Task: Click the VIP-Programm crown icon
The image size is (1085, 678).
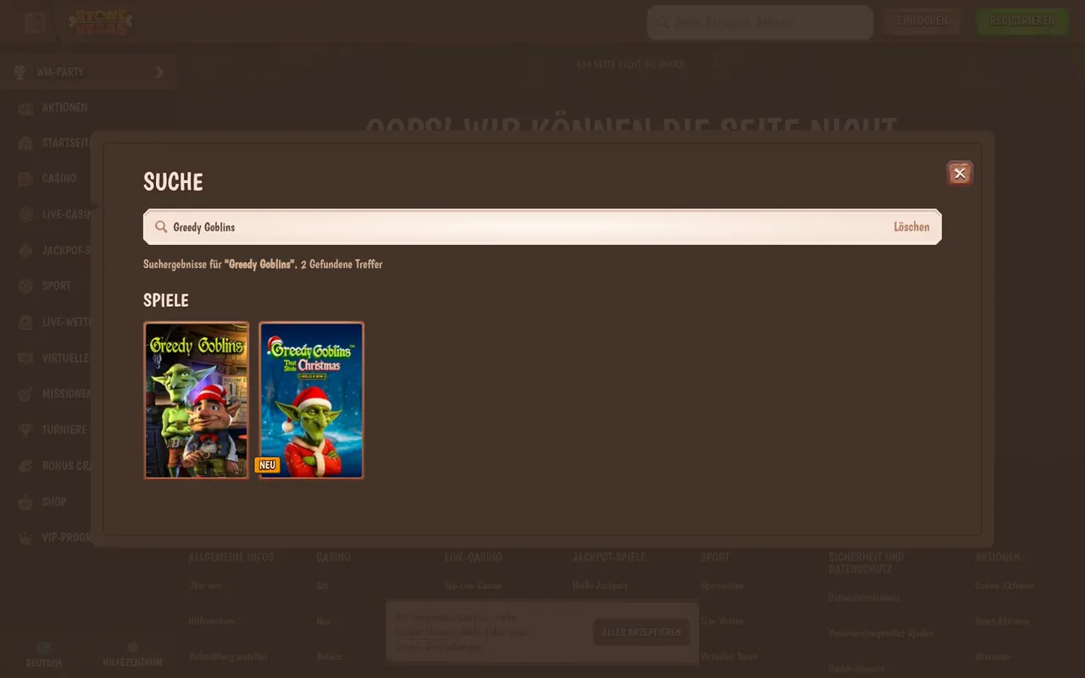Action: pyautogui.click(x=25, y=537)
